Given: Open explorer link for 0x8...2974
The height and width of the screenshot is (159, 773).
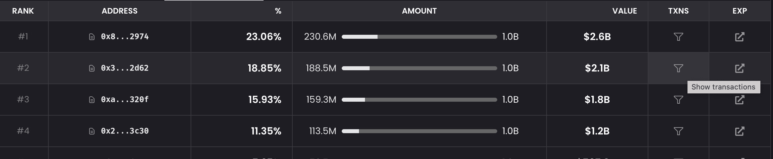Looking at the screenshot, I should [x=740, y=37].
